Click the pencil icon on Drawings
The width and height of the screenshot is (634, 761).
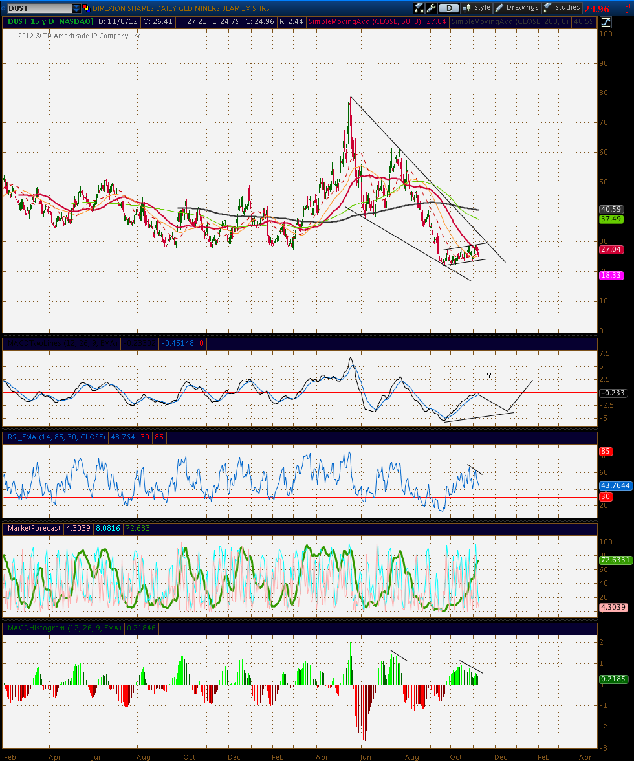tap(499, 8)
